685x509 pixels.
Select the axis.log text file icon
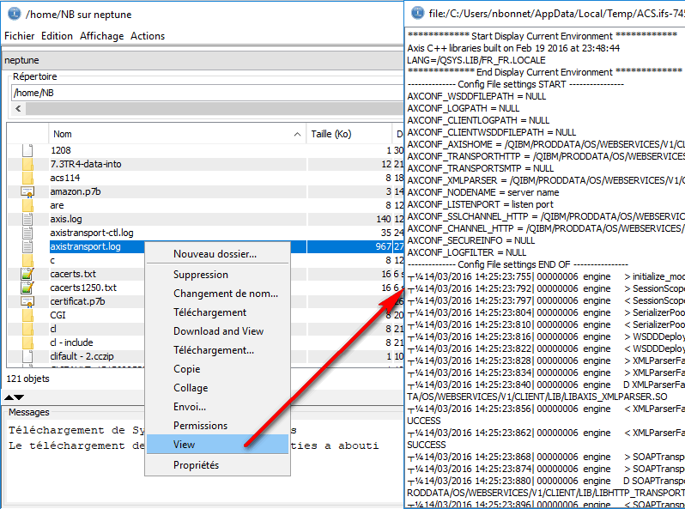pyautogui.click(x=27, y=219)
